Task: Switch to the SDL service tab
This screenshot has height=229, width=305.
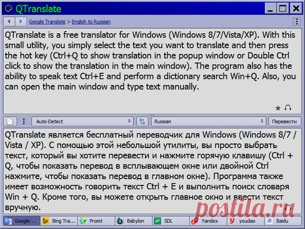Action: [171, 221]
